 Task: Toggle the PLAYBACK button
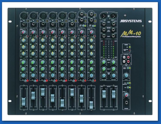128,68
